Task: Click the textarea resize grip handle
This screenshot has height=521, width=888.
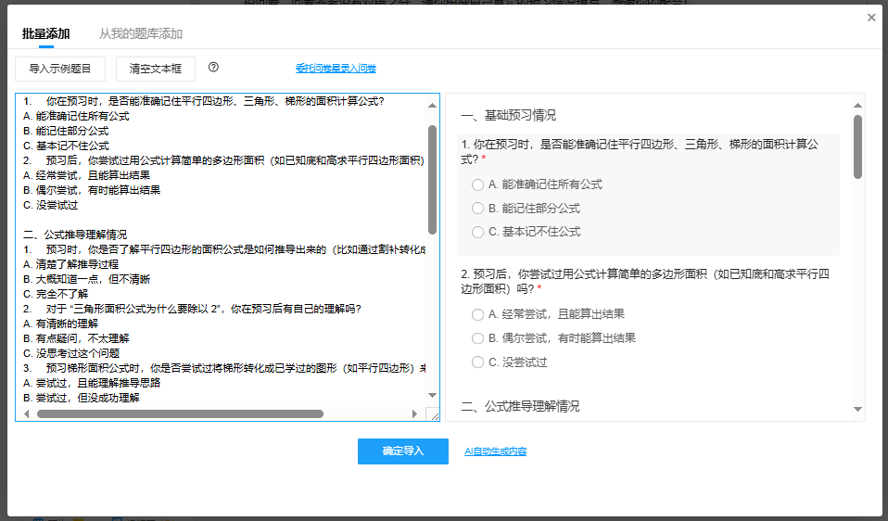Action: 434,414
